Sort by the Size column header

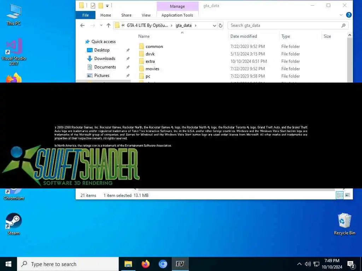click(327, 36)
